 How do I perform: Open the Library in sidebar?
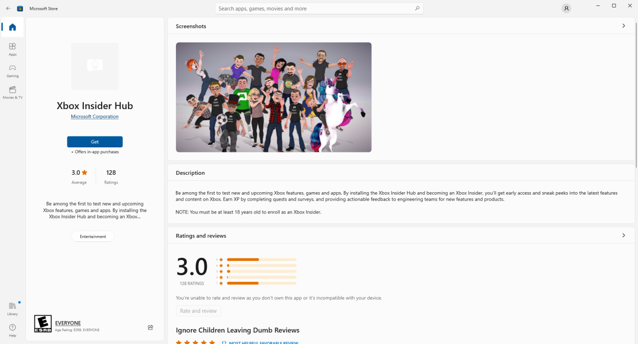(x=12, y=309)
